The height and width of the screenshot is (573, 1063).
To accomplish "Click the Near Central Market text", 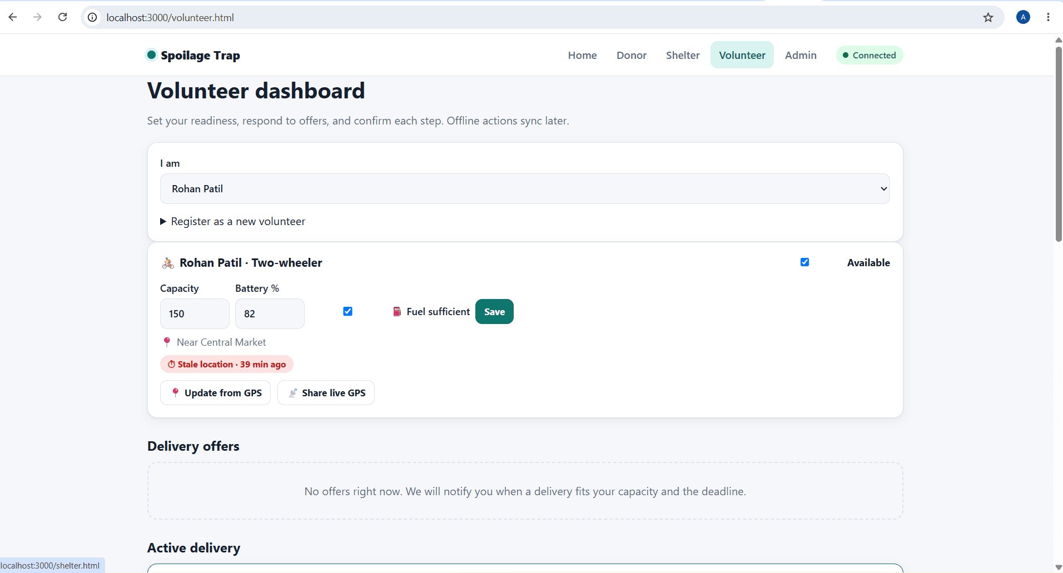I will click(x=221, y=342).
